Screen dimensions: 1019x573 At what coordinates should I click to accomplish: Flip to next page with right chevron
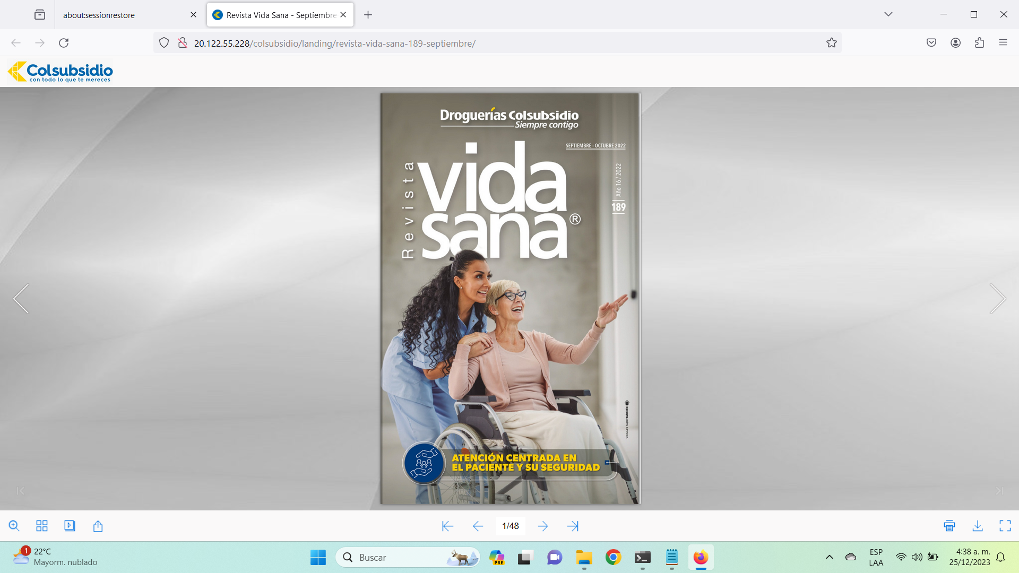997,299
